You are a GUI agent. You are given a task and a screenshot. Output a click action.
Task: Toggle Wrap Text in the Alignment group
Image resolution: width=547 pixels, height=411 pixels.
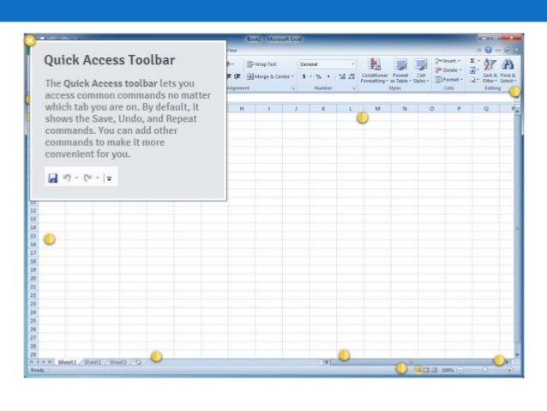[261, 64]
